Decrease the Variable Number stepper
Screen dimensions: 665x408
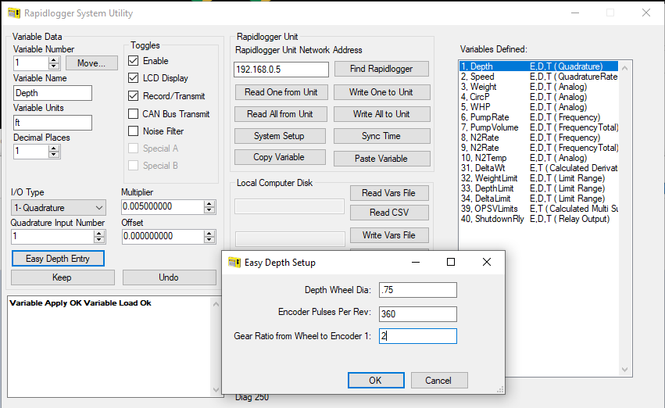[x=53, y=66]
